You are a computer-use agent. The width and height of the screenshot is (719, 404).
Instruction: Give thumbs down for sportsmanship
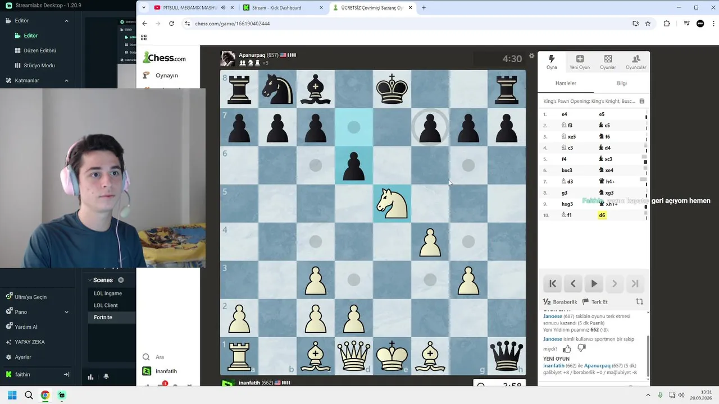(581, 349)
